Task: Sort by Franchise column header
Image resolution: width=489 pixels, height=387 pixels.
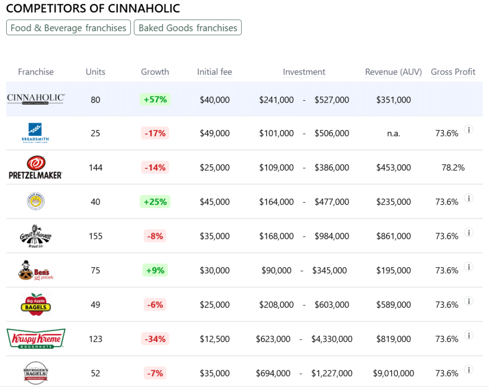Action: 36,72
